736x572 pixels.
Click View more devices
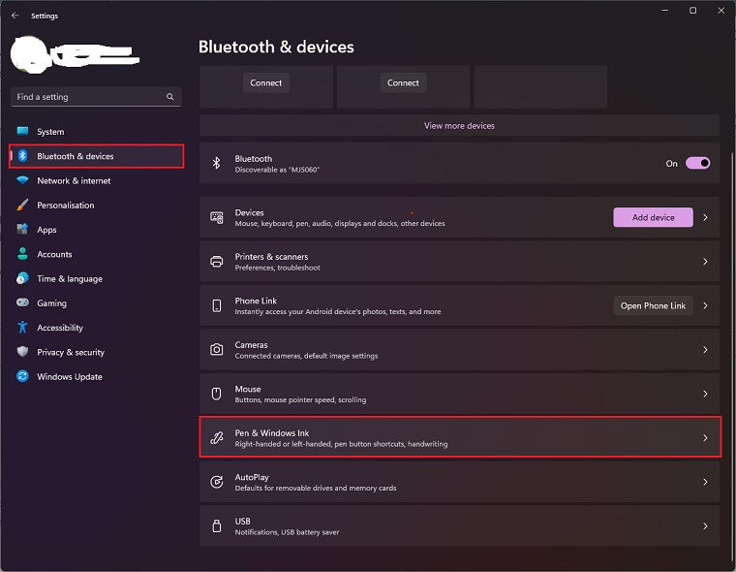coord(459,126)
